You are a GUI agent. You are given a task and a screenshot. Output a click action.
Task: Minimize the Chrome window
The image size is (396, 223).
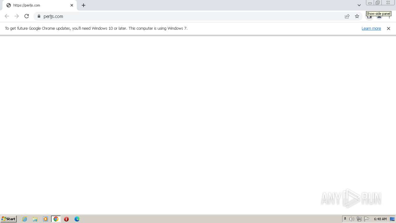coord(370,3)
